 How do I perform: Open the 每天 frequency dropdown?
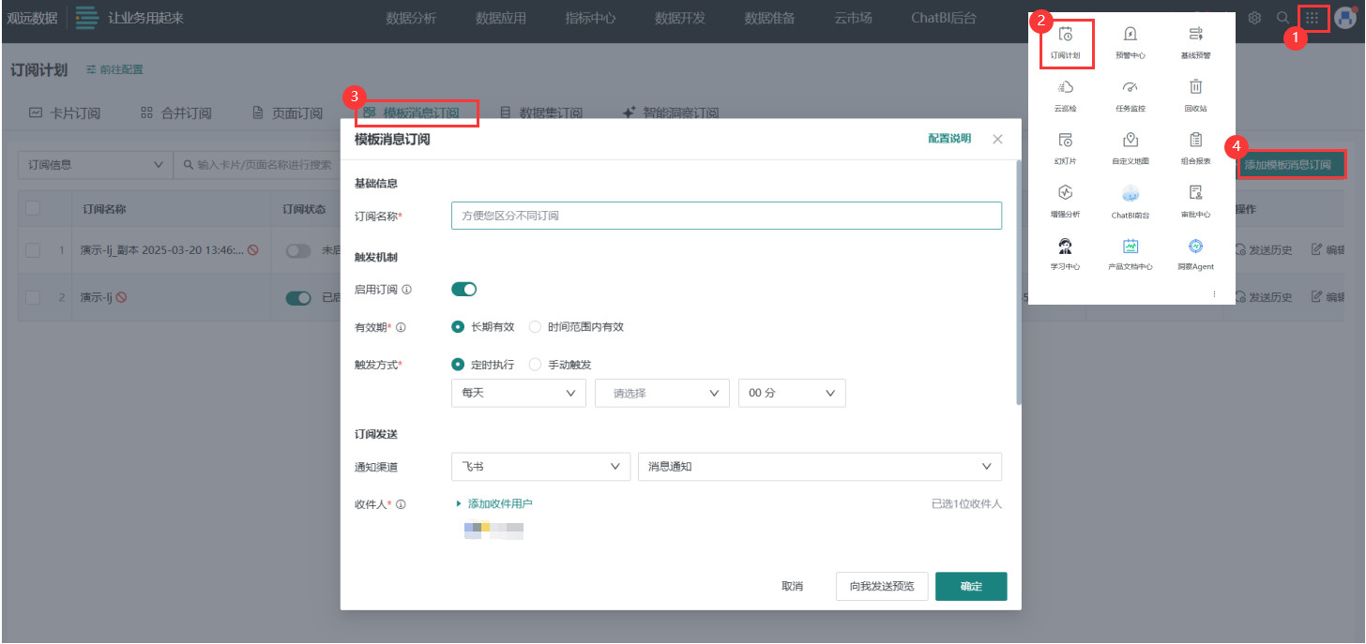coord(518,393)
